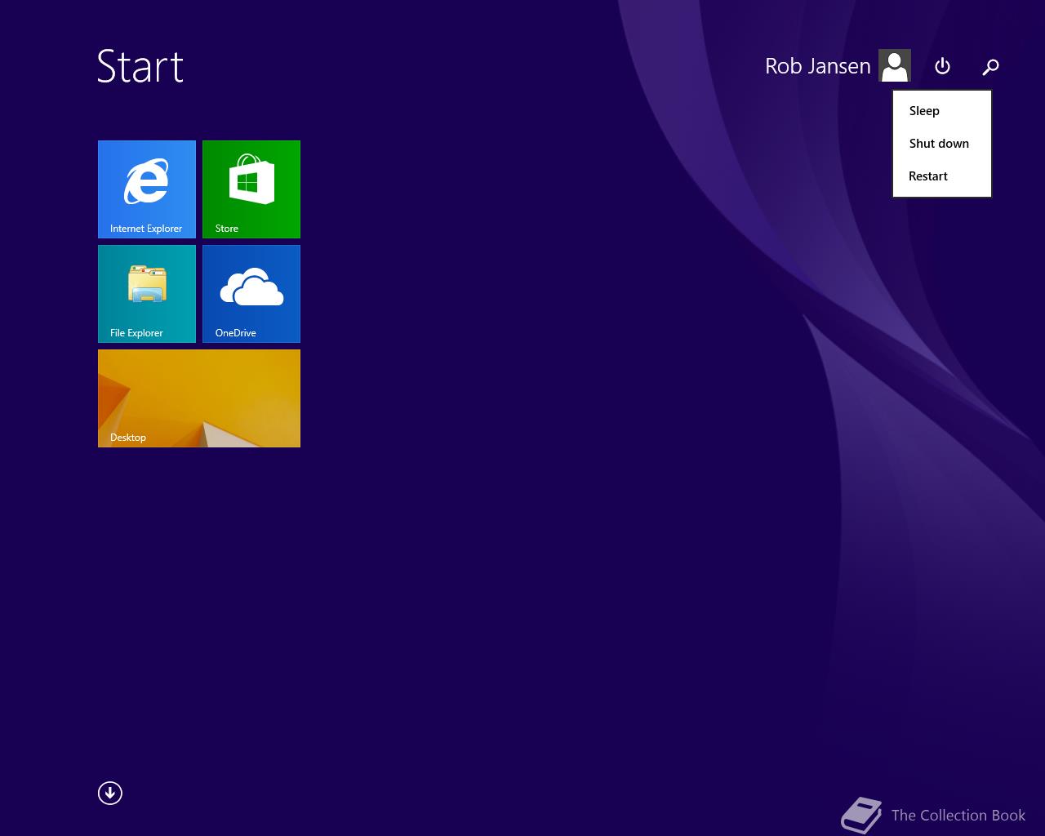Screen dimensions: 1045x836
Task: Open the File Explorer tile
Action: 147,294
